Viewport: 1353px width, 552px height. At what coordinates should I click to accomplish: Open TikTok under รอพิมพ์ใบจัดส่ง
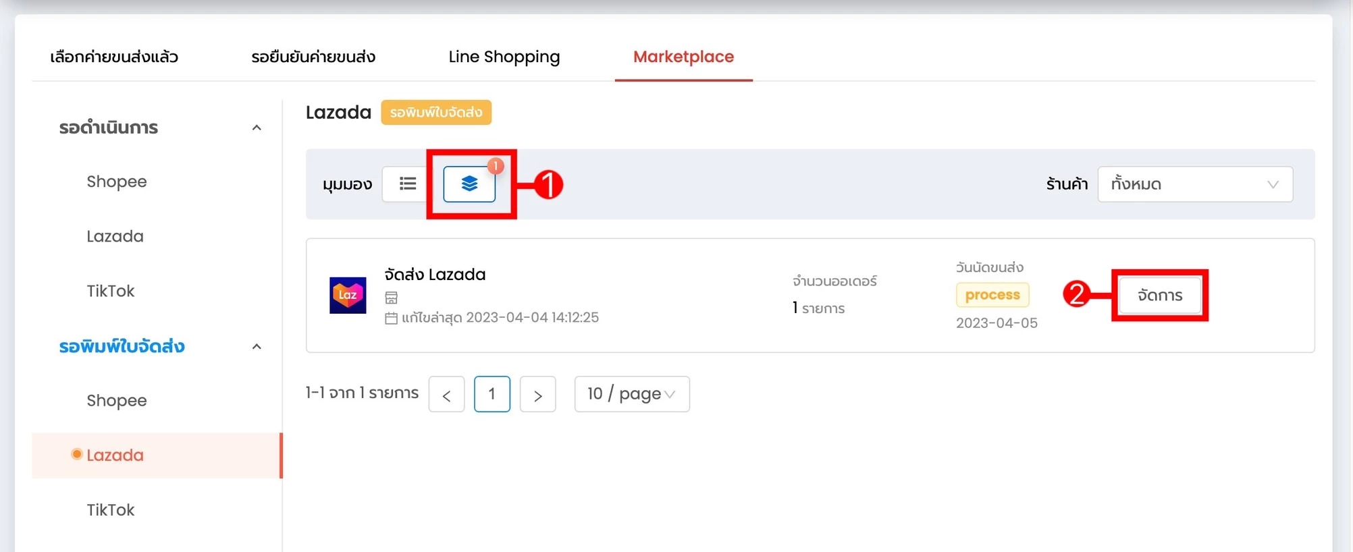click(x=111, y=509)
